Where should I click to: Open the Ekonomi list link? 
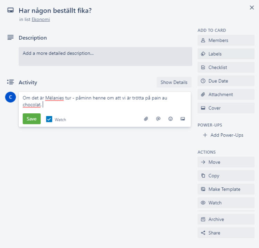(x=41, y=20)
